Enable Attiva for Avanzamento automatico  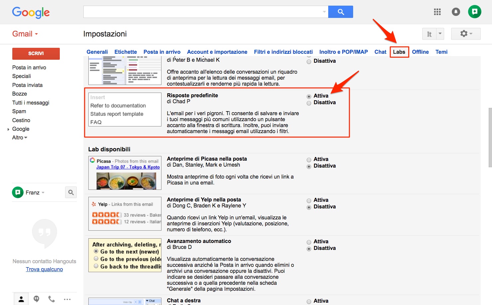tap(309, 242)
